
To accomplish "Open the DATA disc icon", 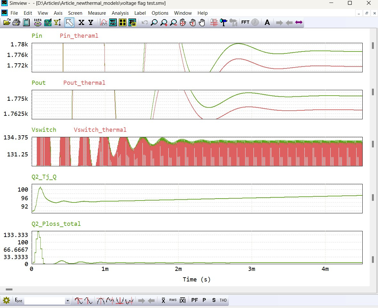I will [37, 22].
